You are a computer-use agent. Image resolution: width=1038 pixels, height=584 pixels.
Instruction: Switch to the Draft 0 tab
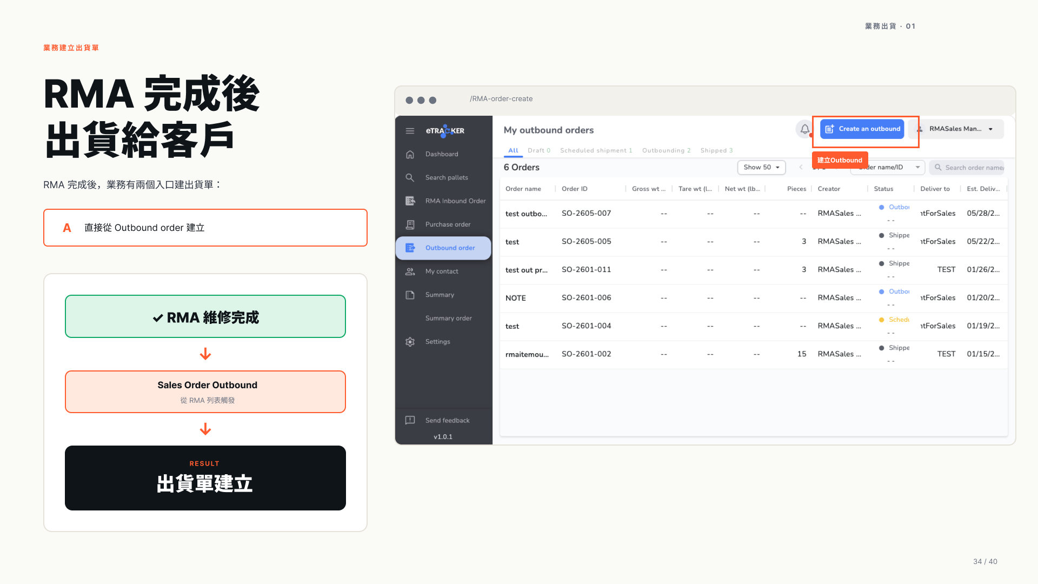tap(539, 150)
